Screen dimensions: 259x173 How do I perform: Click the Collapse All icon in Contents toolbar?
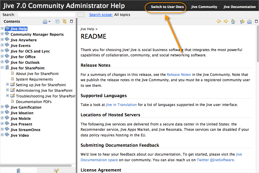(58, 22)
